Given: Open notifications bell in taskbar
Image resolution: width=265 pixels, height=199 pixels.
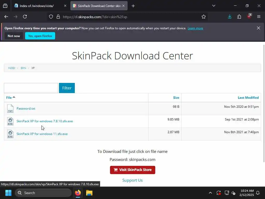Looking at the screenshot, I should (258, 193).
